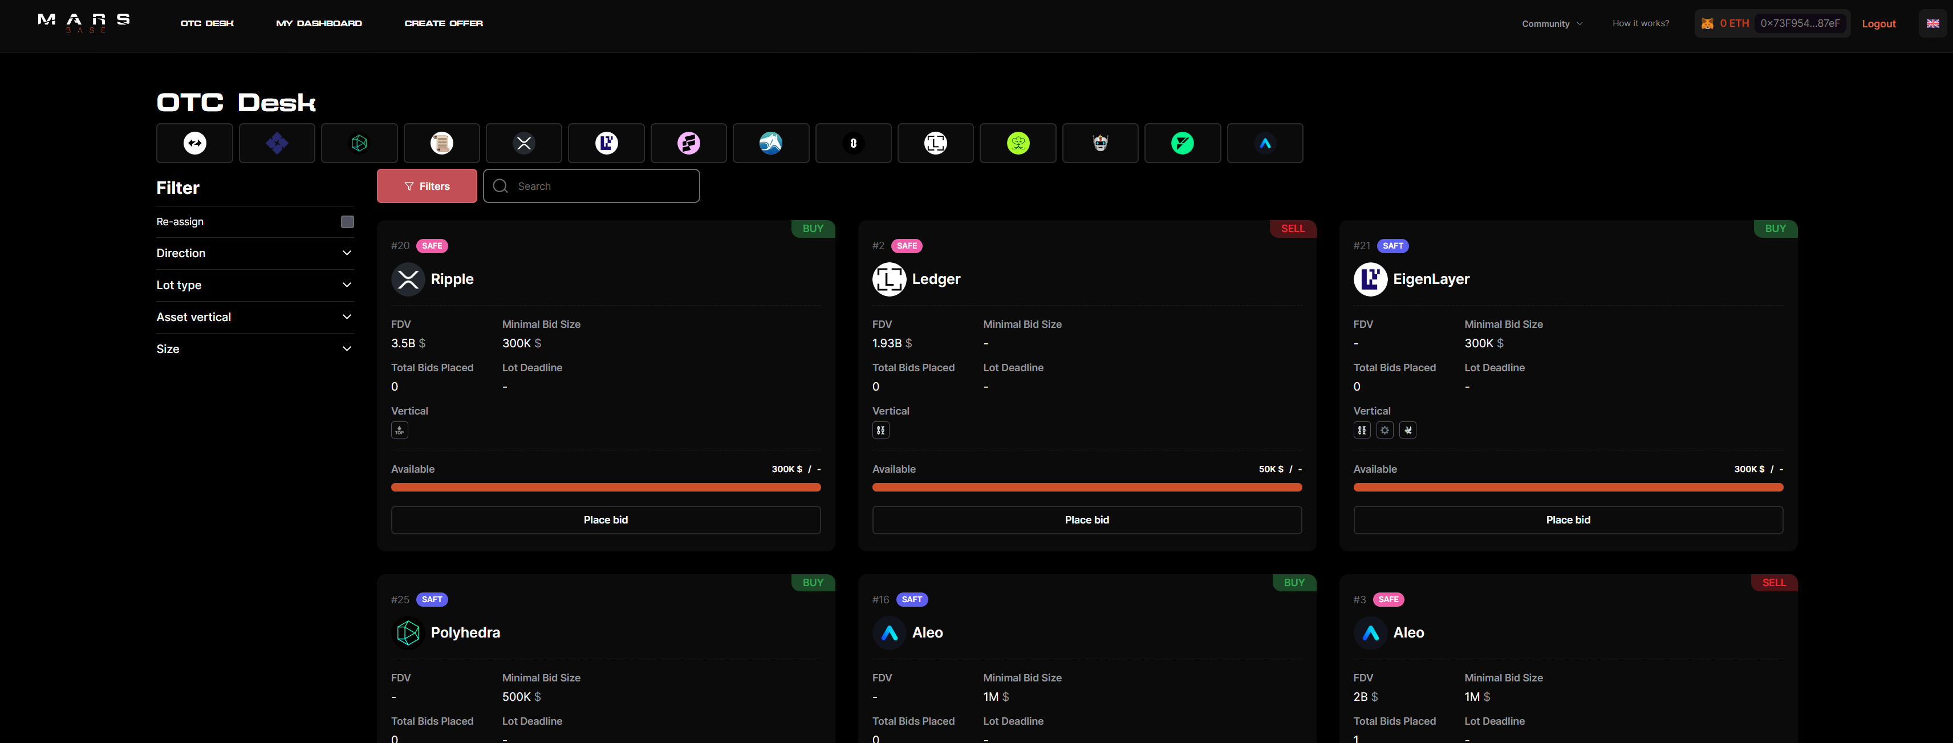Click the gear Vertical icon on EigenLayer card
This screenshot has width=1953, height=743.
click(1384, 431)
